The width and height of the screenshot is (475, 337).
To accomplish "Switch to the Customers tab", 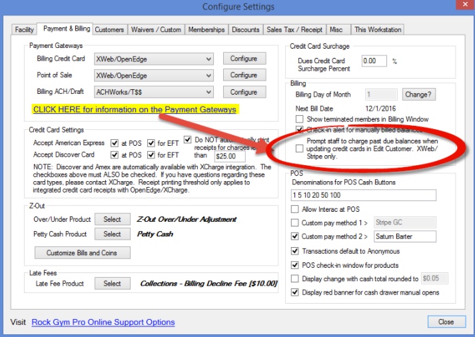I will (x=109, y=30).
